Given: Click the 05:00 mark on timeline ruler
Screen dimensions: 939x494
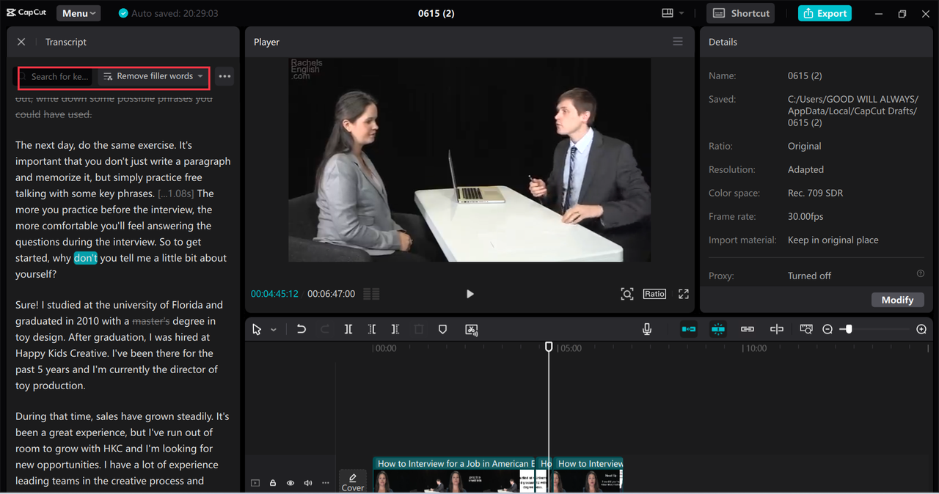Looking at the screenshot, I should pos(570,349).
